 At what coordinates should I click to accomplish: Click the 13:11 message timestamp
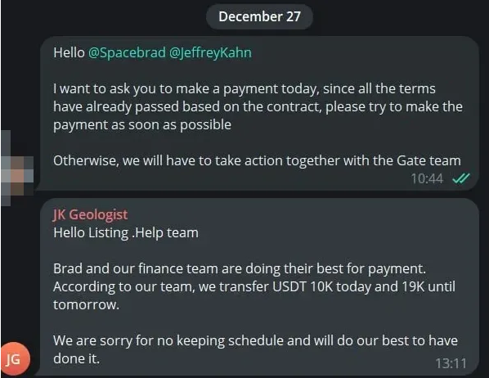click(x=451, y=363)
